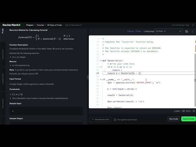Click Exit Full Screen View
Screen dimensions: 196x147
point(180,25)
